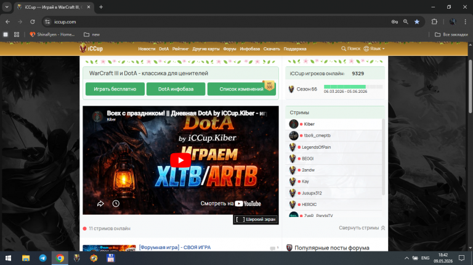Click the Список изменений button
The image size is (473, 265).
click(x=241, y=89)
